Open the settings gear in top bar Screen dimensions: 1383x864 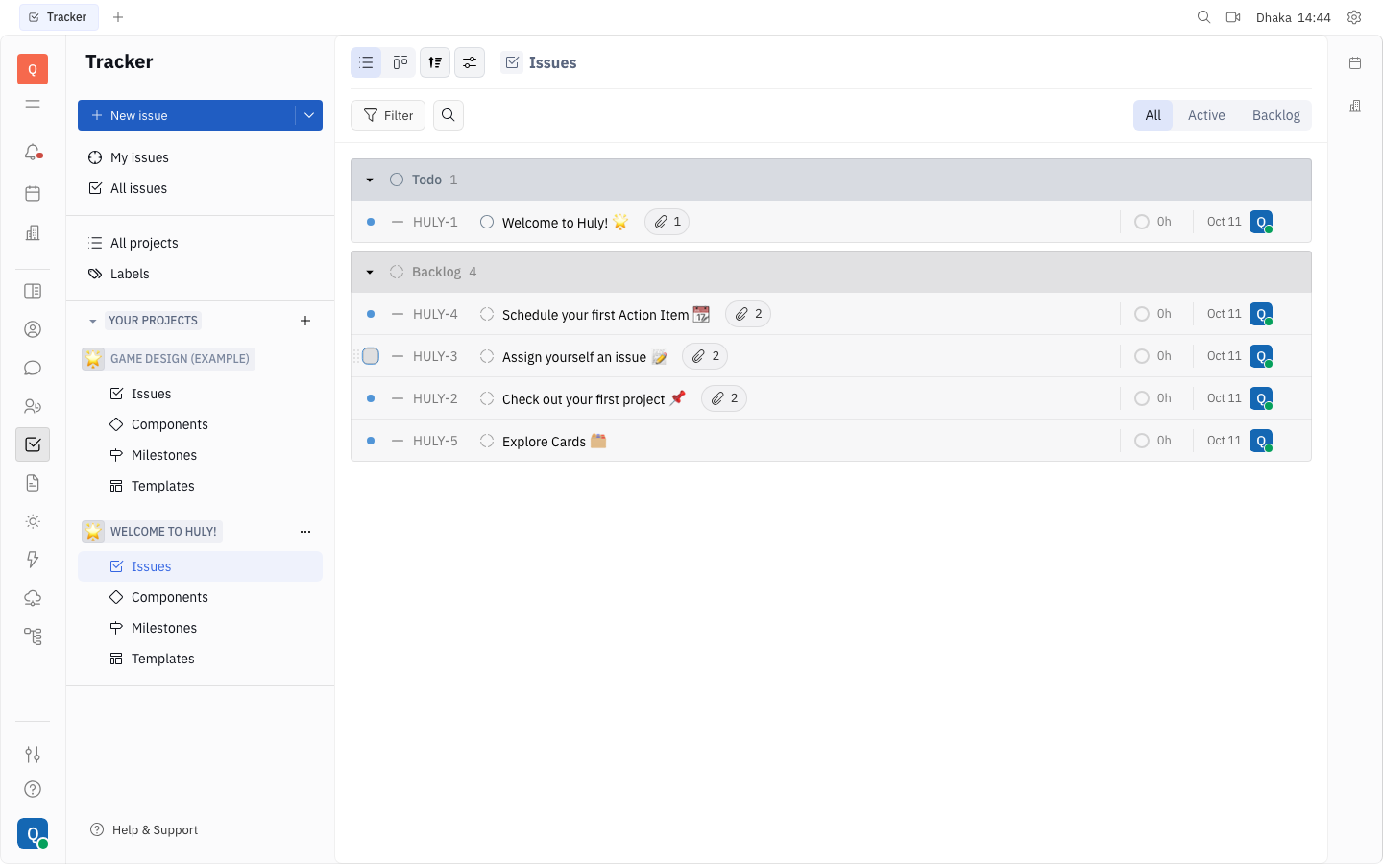(x=1354, y=17)
